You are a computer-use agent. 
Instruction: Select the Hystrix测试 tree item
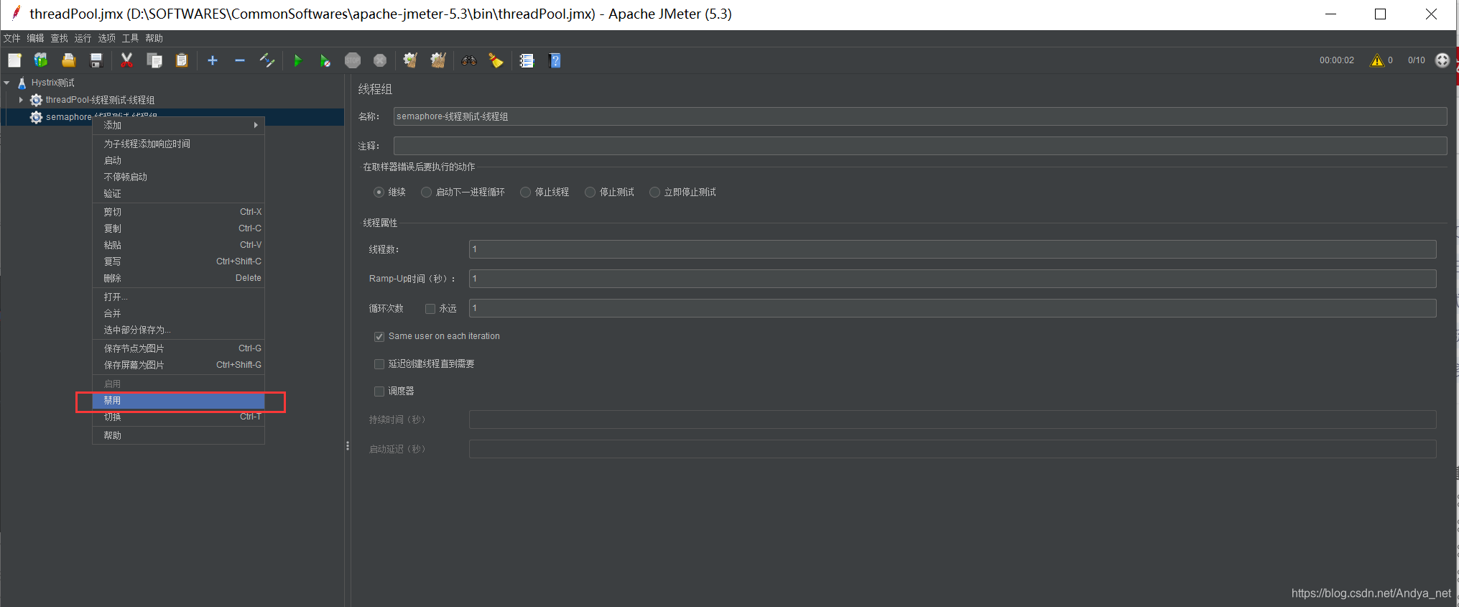(52, 83)
